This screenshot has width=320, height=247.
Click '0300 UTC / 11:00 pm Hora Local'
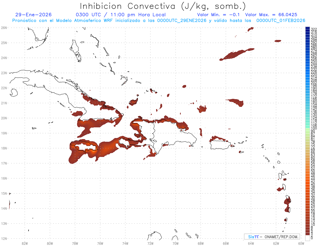(x=121, y=15)
